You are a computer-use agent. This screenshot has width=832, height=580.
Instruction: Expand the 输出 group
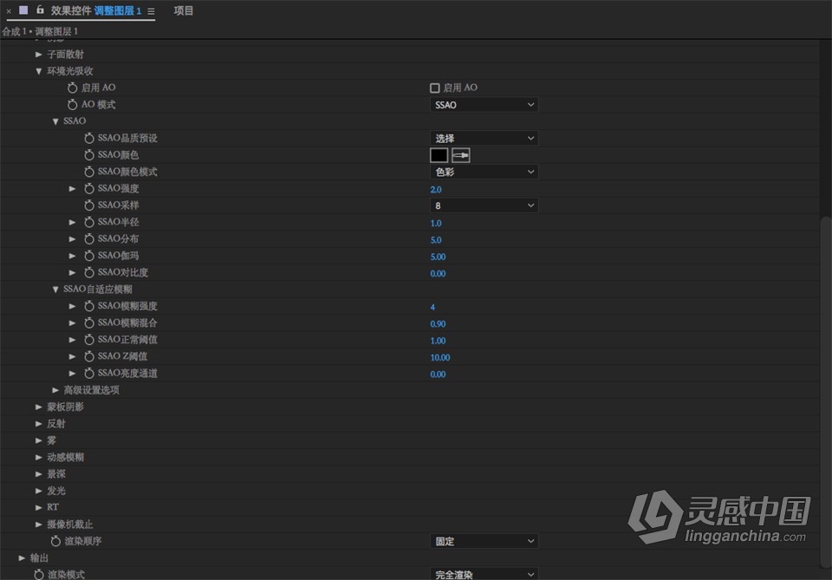tap(22, 557)
